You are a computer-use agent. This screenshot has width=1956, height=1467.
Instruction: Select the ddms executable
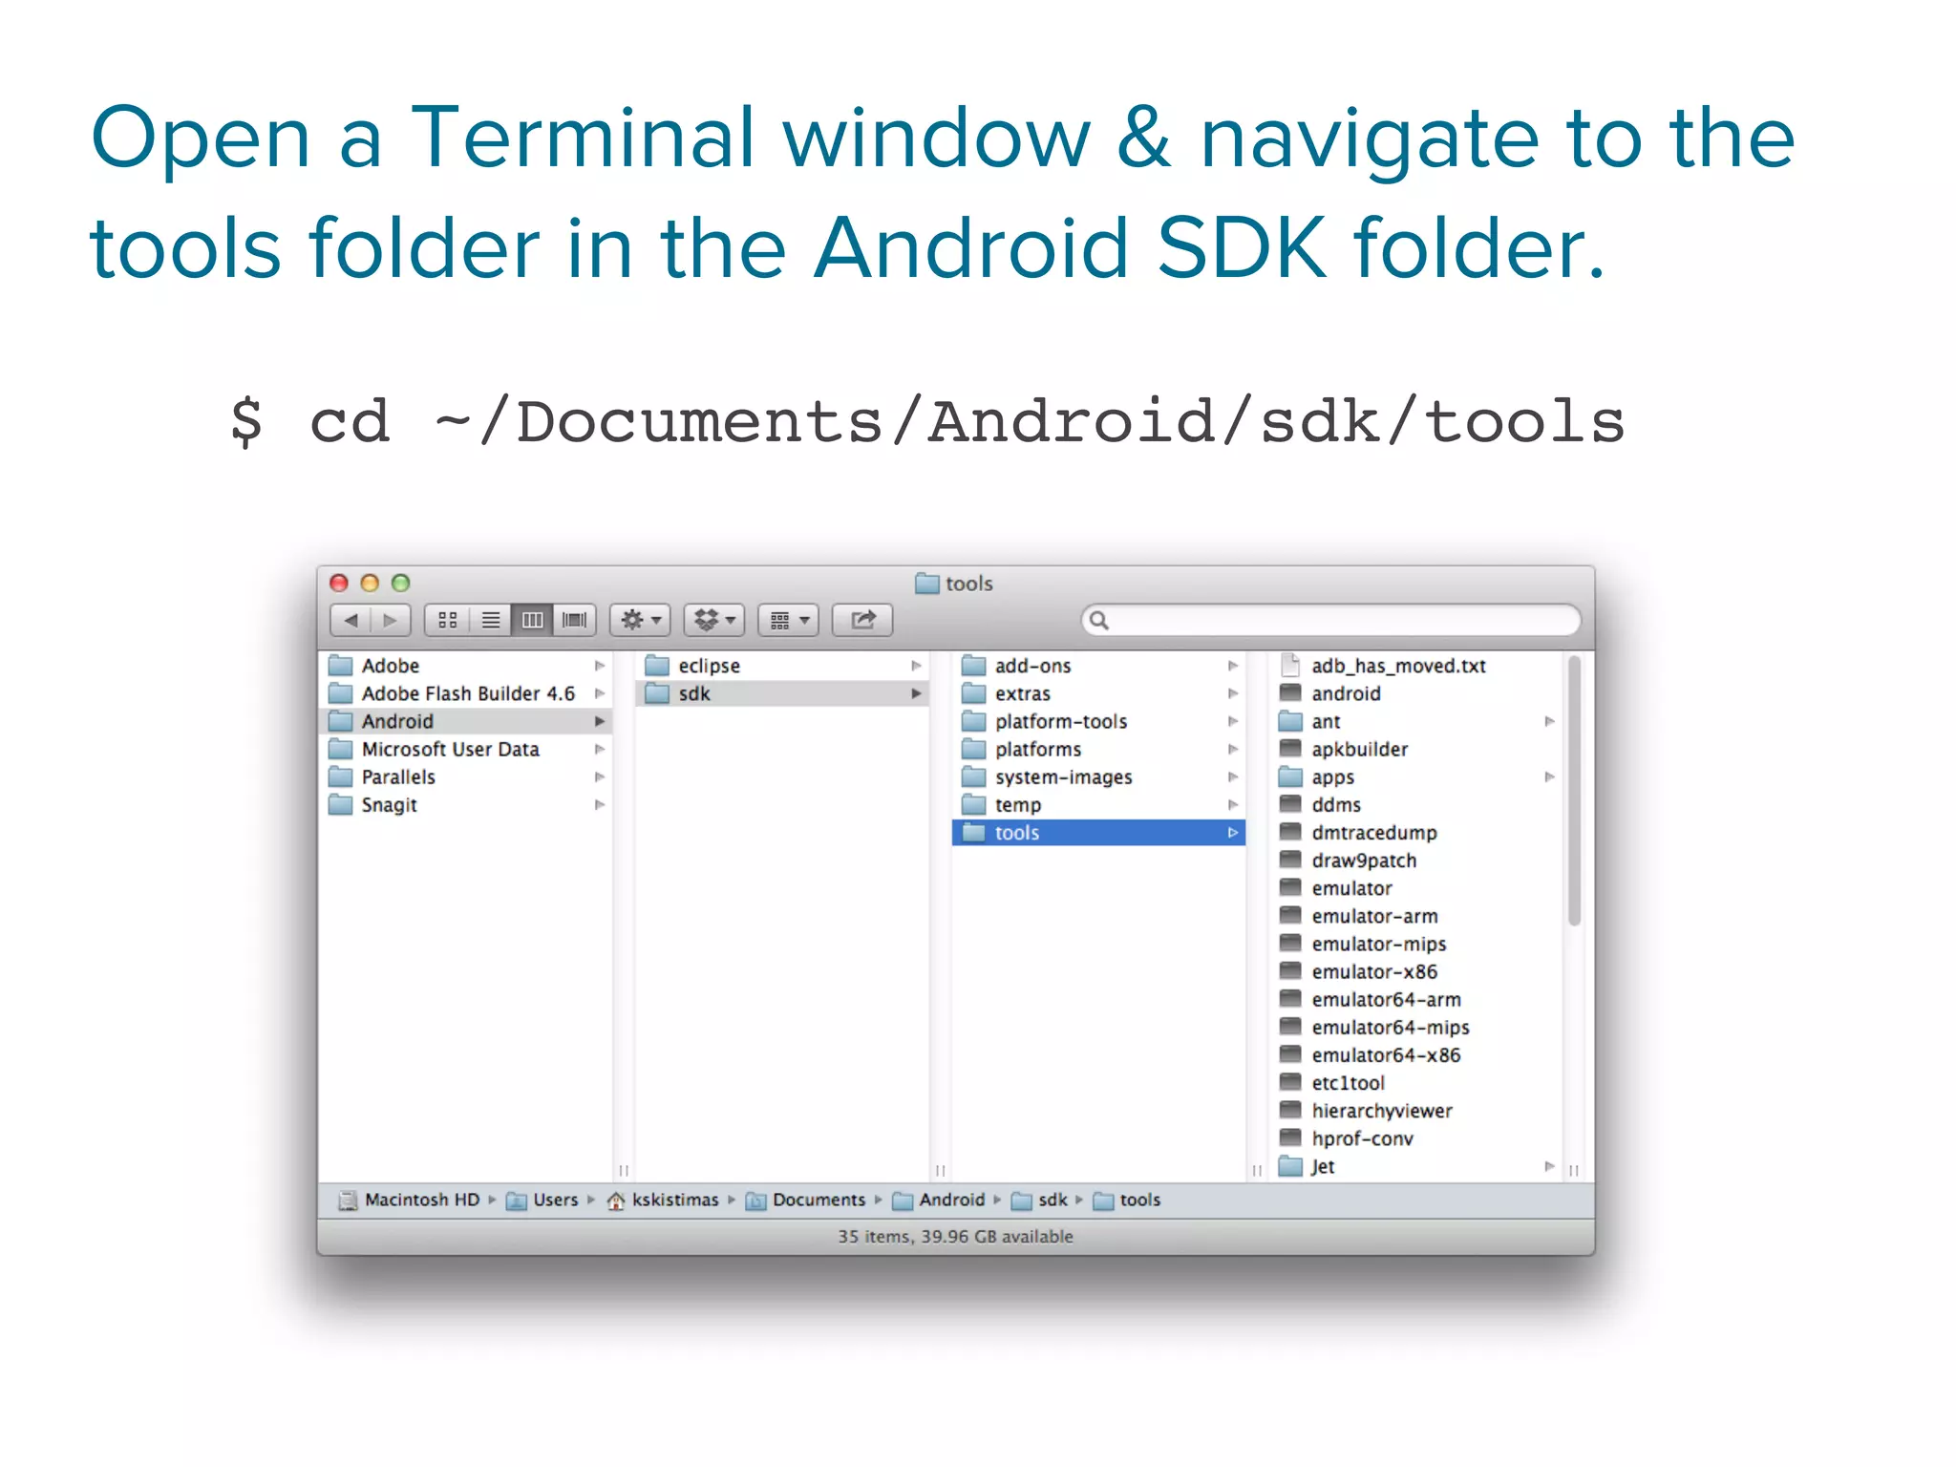1416,804
